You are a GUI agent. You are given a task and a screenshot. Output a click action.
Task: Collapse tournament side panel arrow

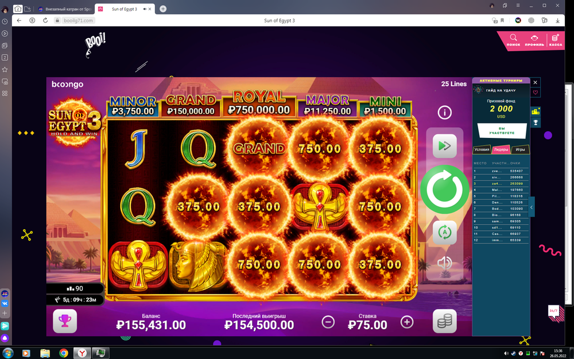pyautogui.click(x=532, y=207)
